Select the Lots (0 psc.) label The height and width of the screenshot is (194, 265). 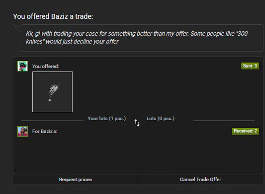161,119
